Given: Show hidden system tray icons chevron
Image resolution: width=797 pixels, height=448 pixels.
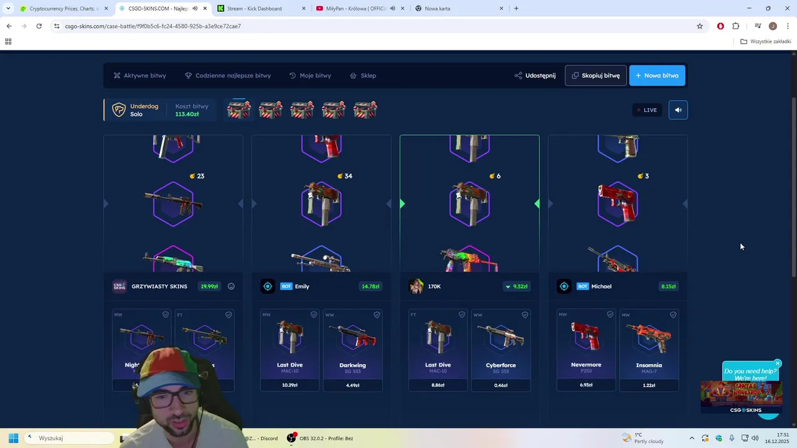Looking at the screenshot, I should (691, 438).
